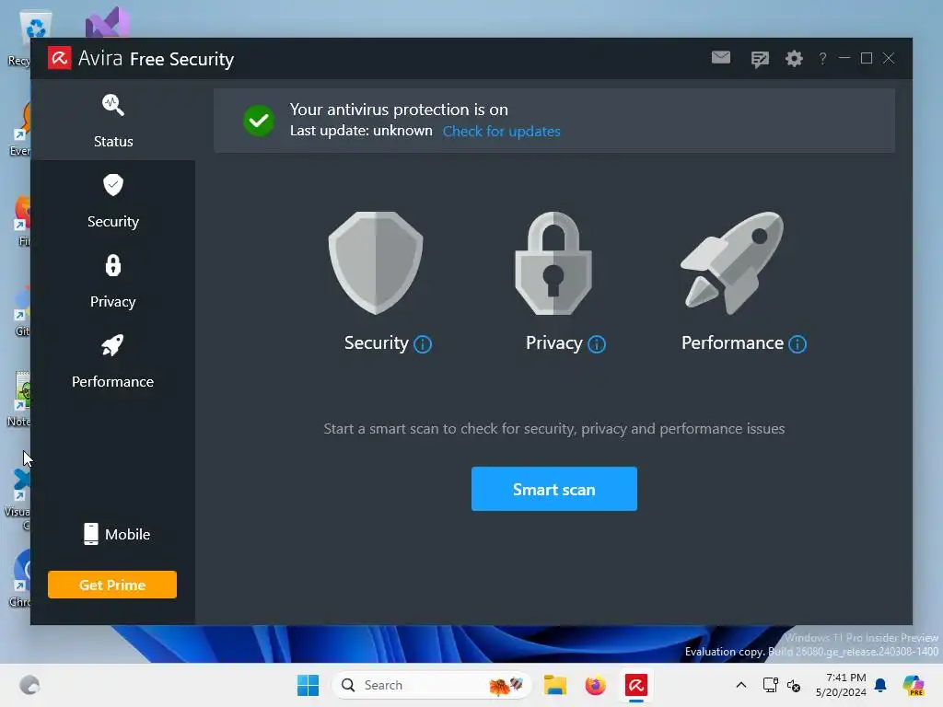Image resolution: width=943 pixels, height=707 pixels.
Task: Open the Status section in sidebar
Action: (x=113, y=121)
